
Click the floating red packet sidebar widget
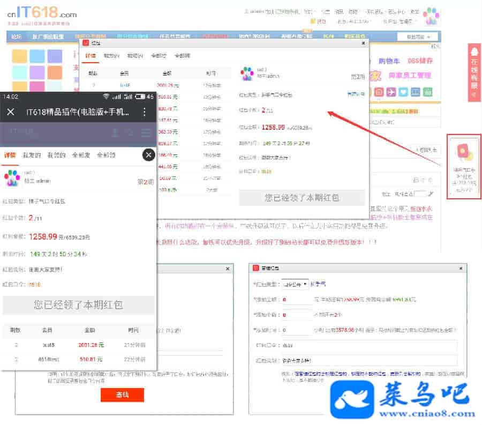464,167
